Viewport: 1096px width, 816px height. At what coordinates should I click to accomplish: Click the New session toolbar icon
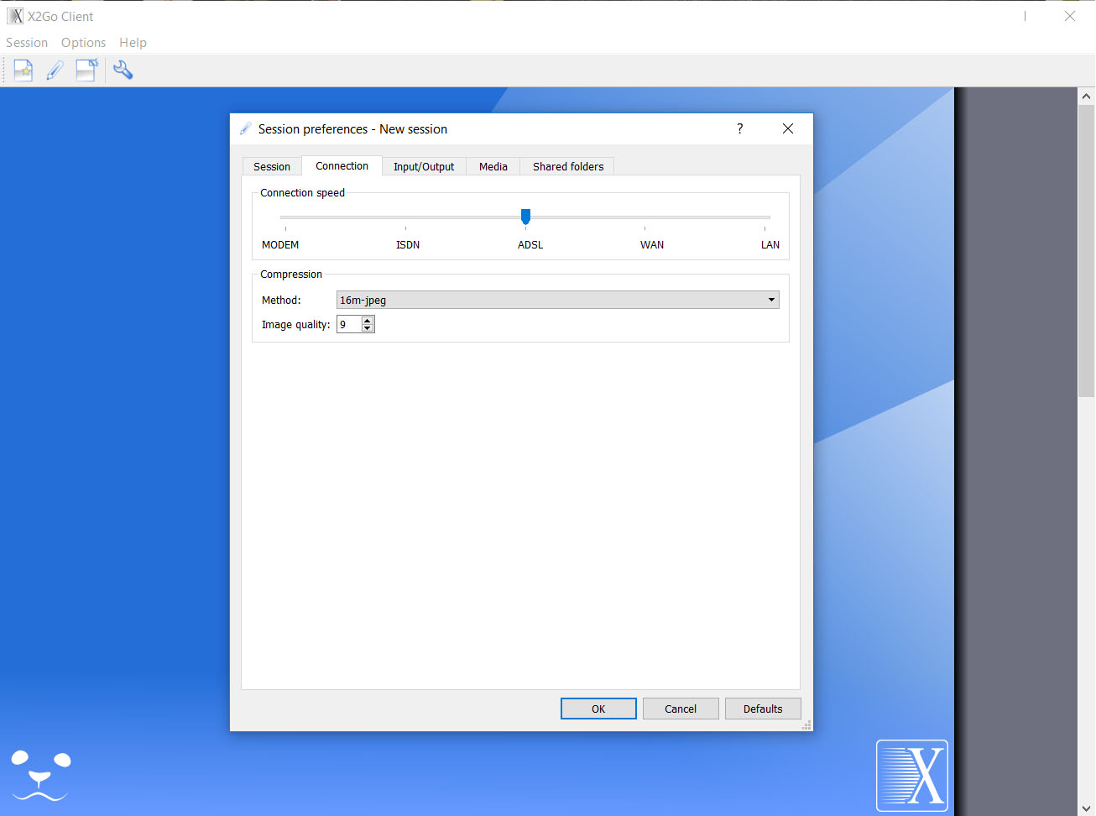click(x=23, y=71)
